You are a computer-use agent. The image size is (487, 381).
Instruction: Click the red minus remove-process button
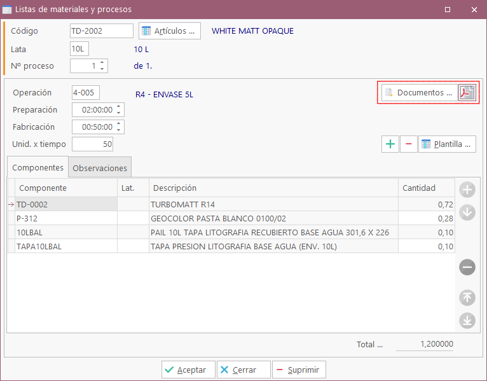(x=408, y=144)
